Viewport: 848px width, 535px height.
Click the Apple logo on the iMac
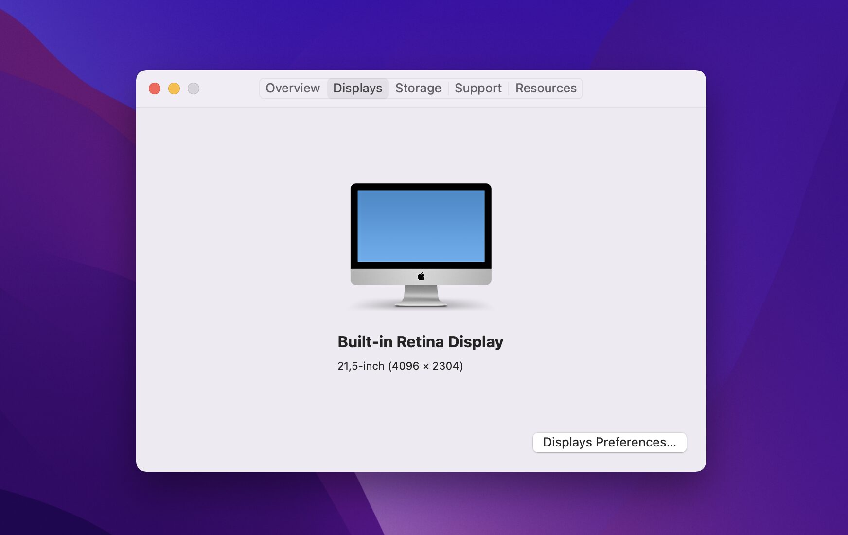point(421,276)
